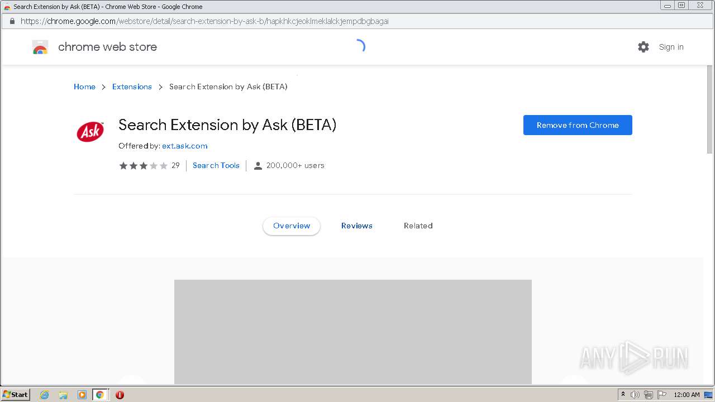Open Internet Explorer from the taskbar
Image resolution: width=715 pixels, height=402 pixels.
45,395
